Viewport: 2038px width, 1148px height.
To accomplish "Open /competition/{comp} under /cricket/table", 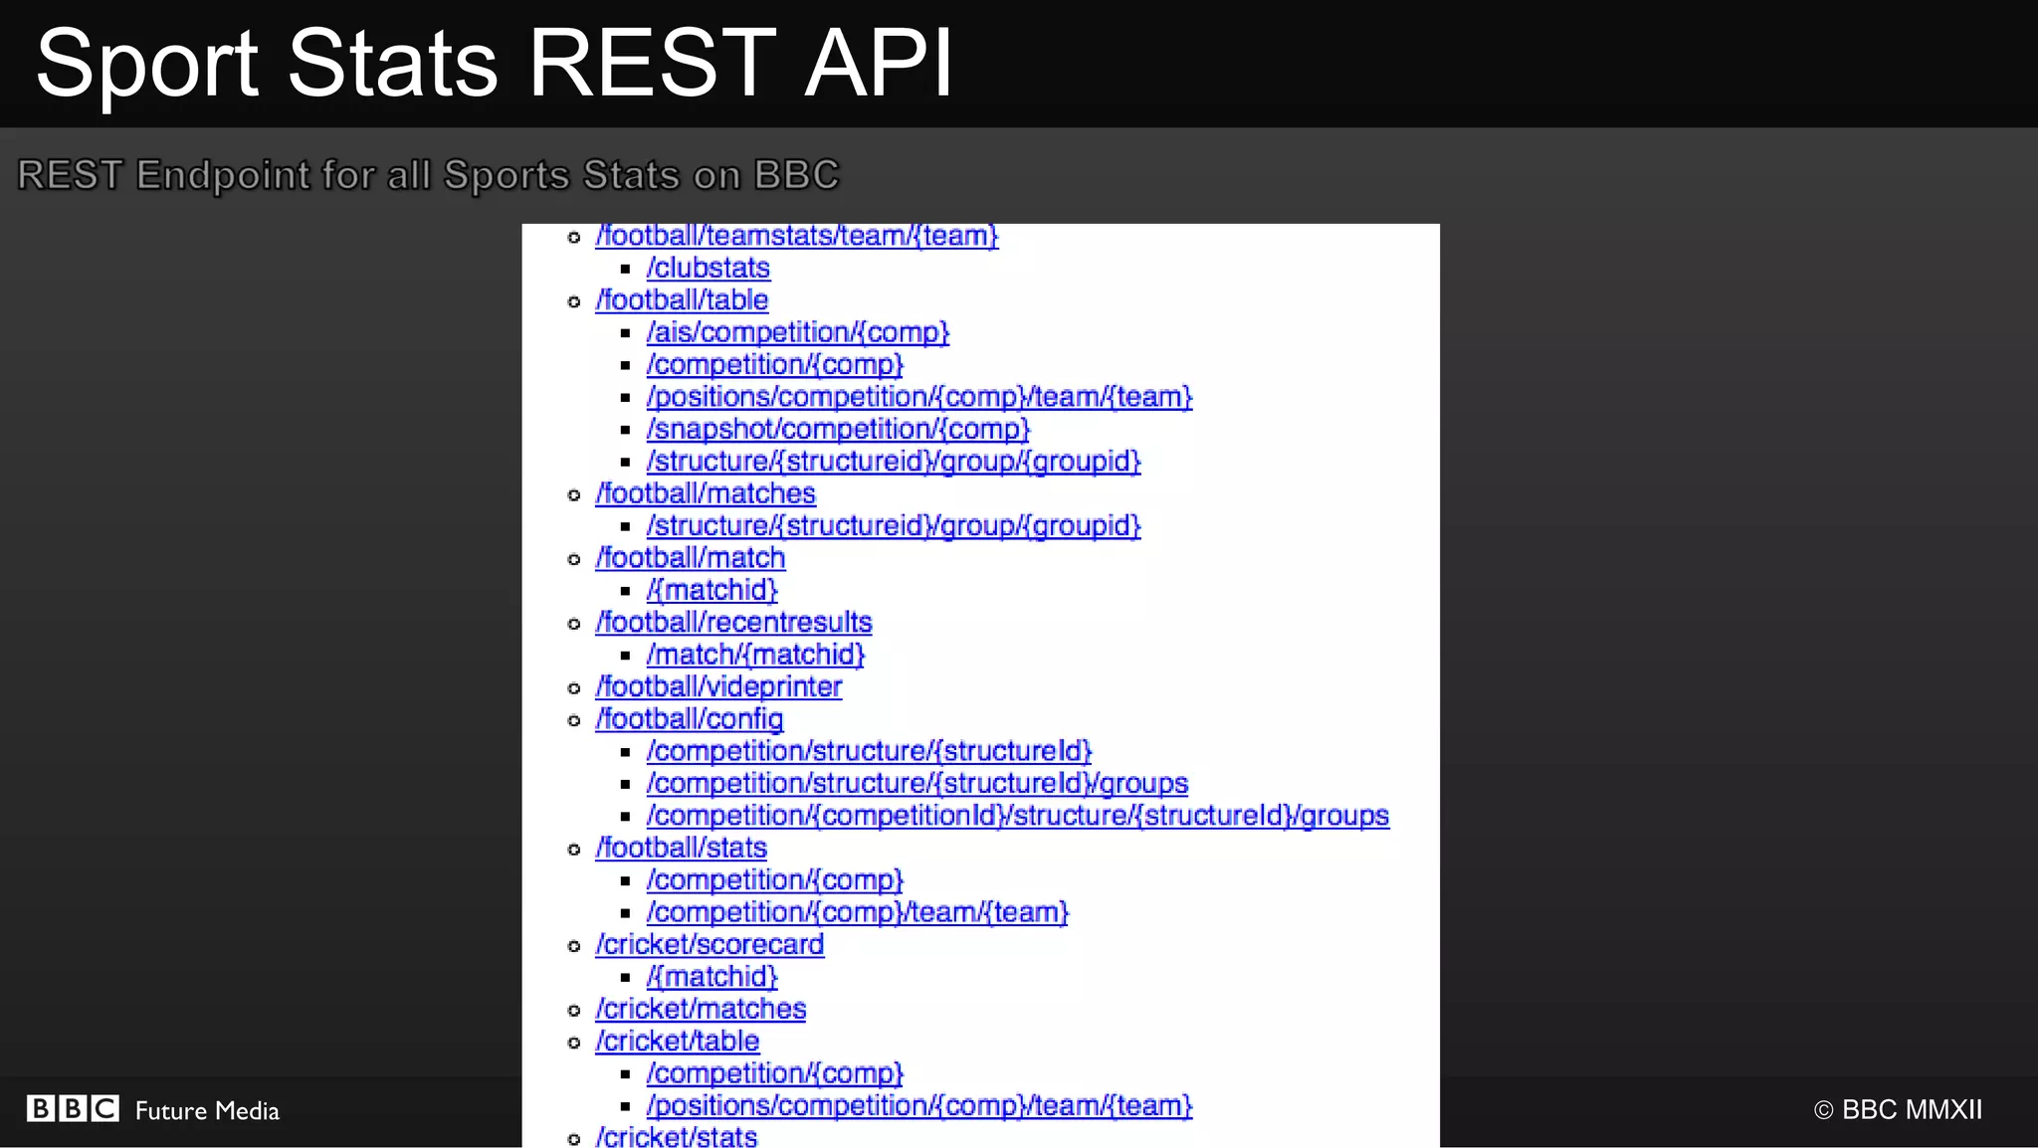I will [x=775, y=1073].
